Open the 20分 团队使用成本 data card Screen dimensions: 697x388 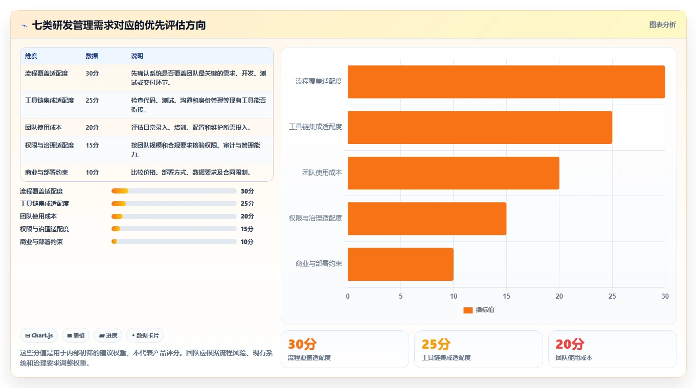tap(612, 349)
